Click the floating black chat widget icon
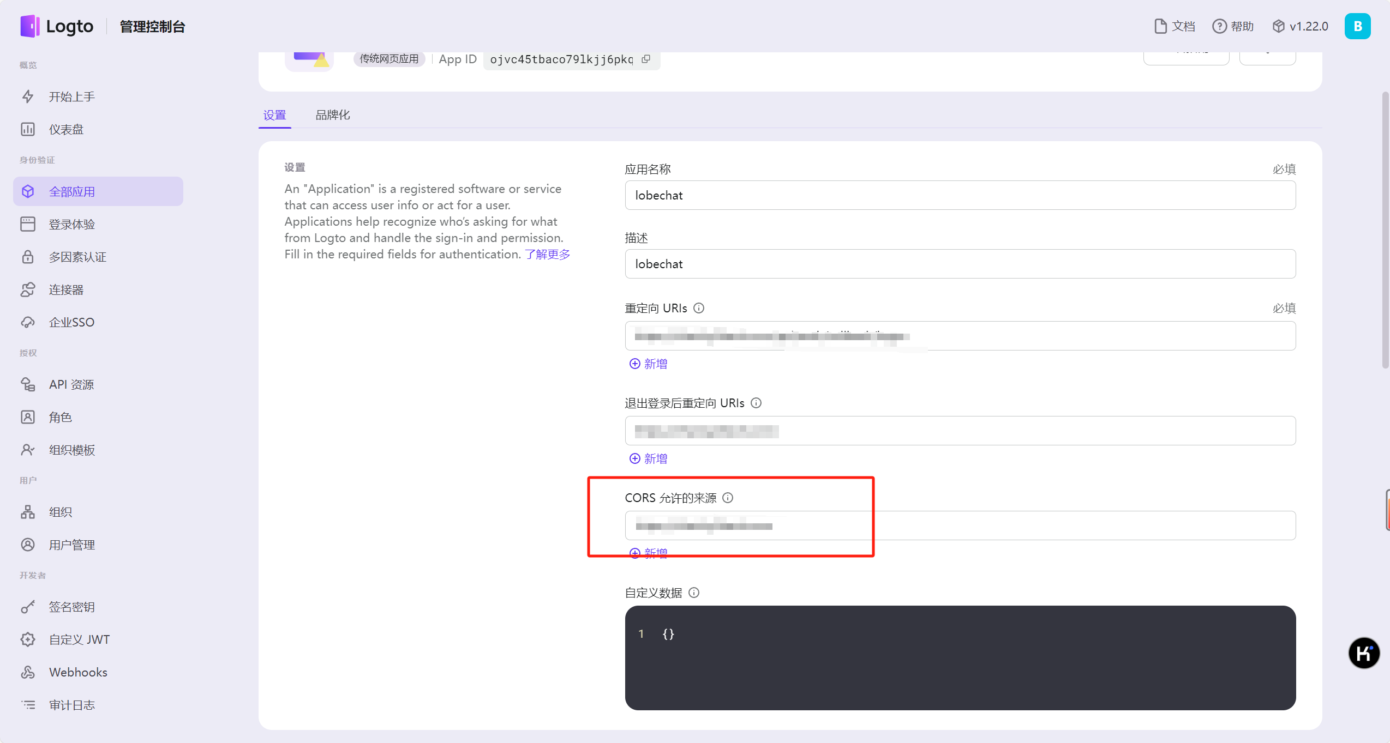 tap(1364, 653)
